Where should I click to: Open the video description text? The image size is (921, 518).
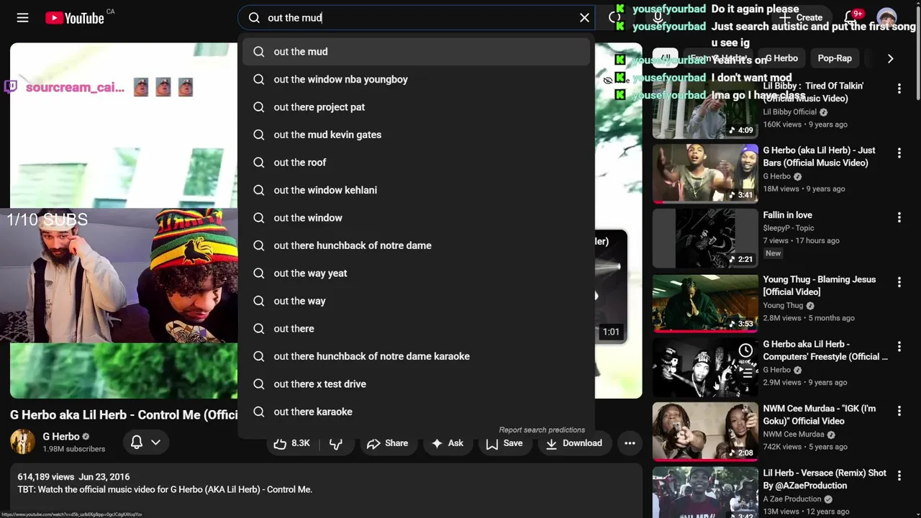click(x=165, y=489)
